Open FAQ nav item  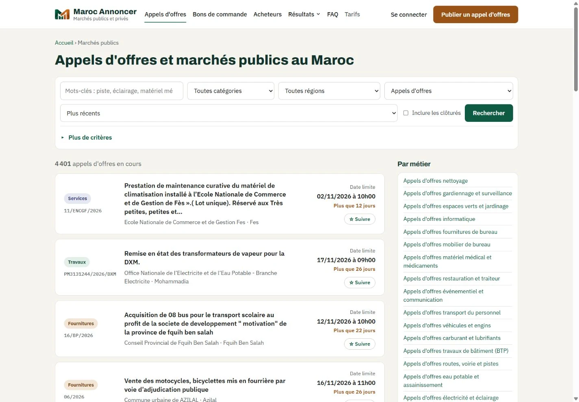tap(332, 14)
